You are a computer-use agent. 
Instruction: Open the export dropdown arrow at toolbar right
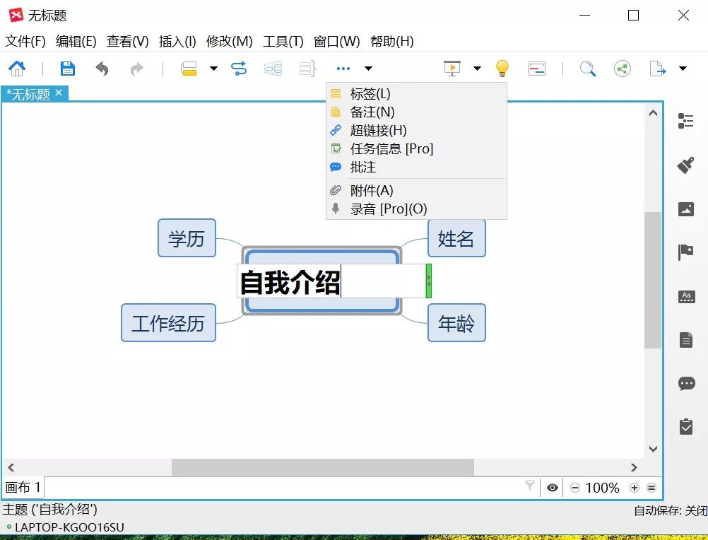click(682, 68)
